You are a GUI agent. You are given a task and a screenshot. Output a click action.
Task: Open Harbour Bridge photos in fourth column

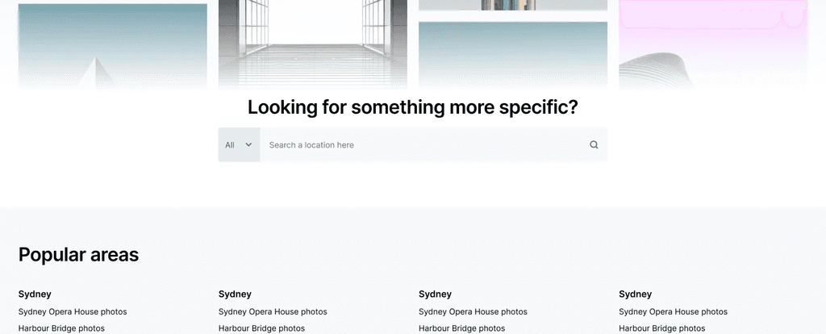click(662, 328)
